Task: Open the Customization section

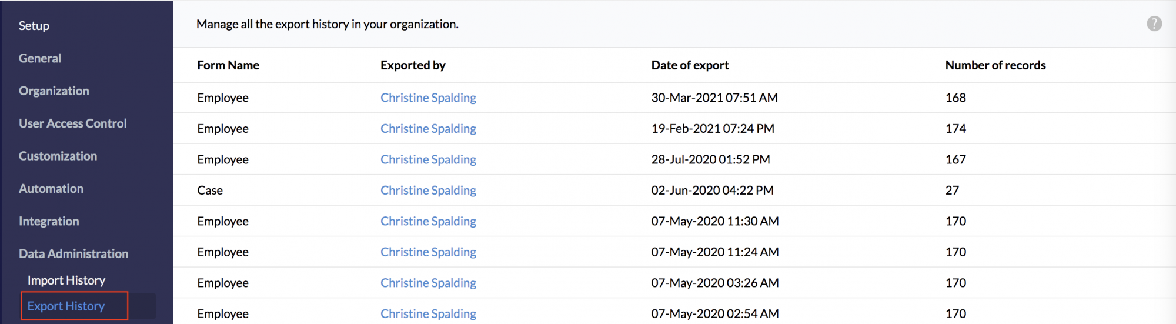Action: click(58, 156)
